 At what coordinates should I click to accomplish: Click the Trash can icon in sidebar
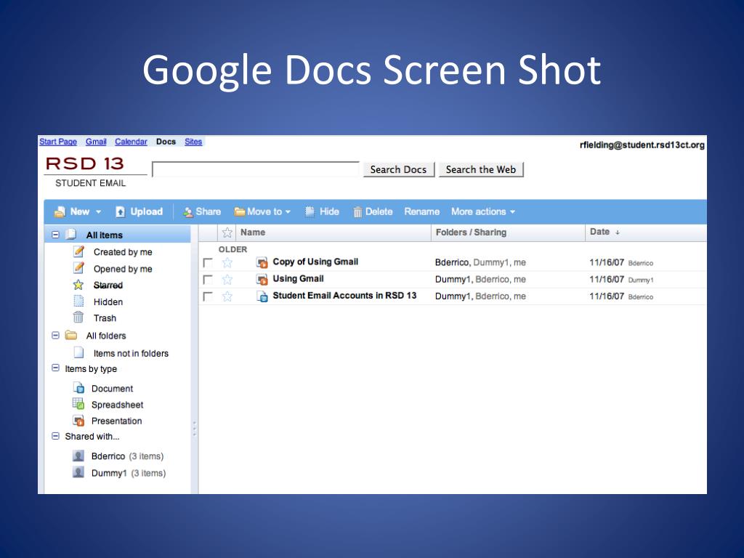78,318
